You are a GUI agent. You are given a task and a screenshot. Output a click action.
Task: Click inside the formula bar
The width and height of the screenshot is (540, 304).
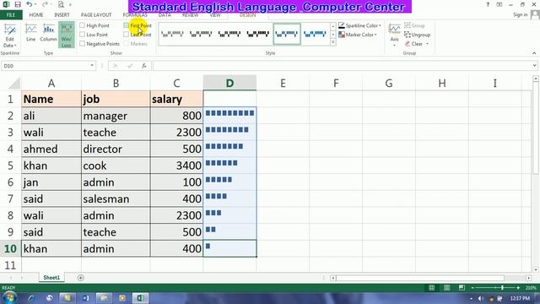342,66
